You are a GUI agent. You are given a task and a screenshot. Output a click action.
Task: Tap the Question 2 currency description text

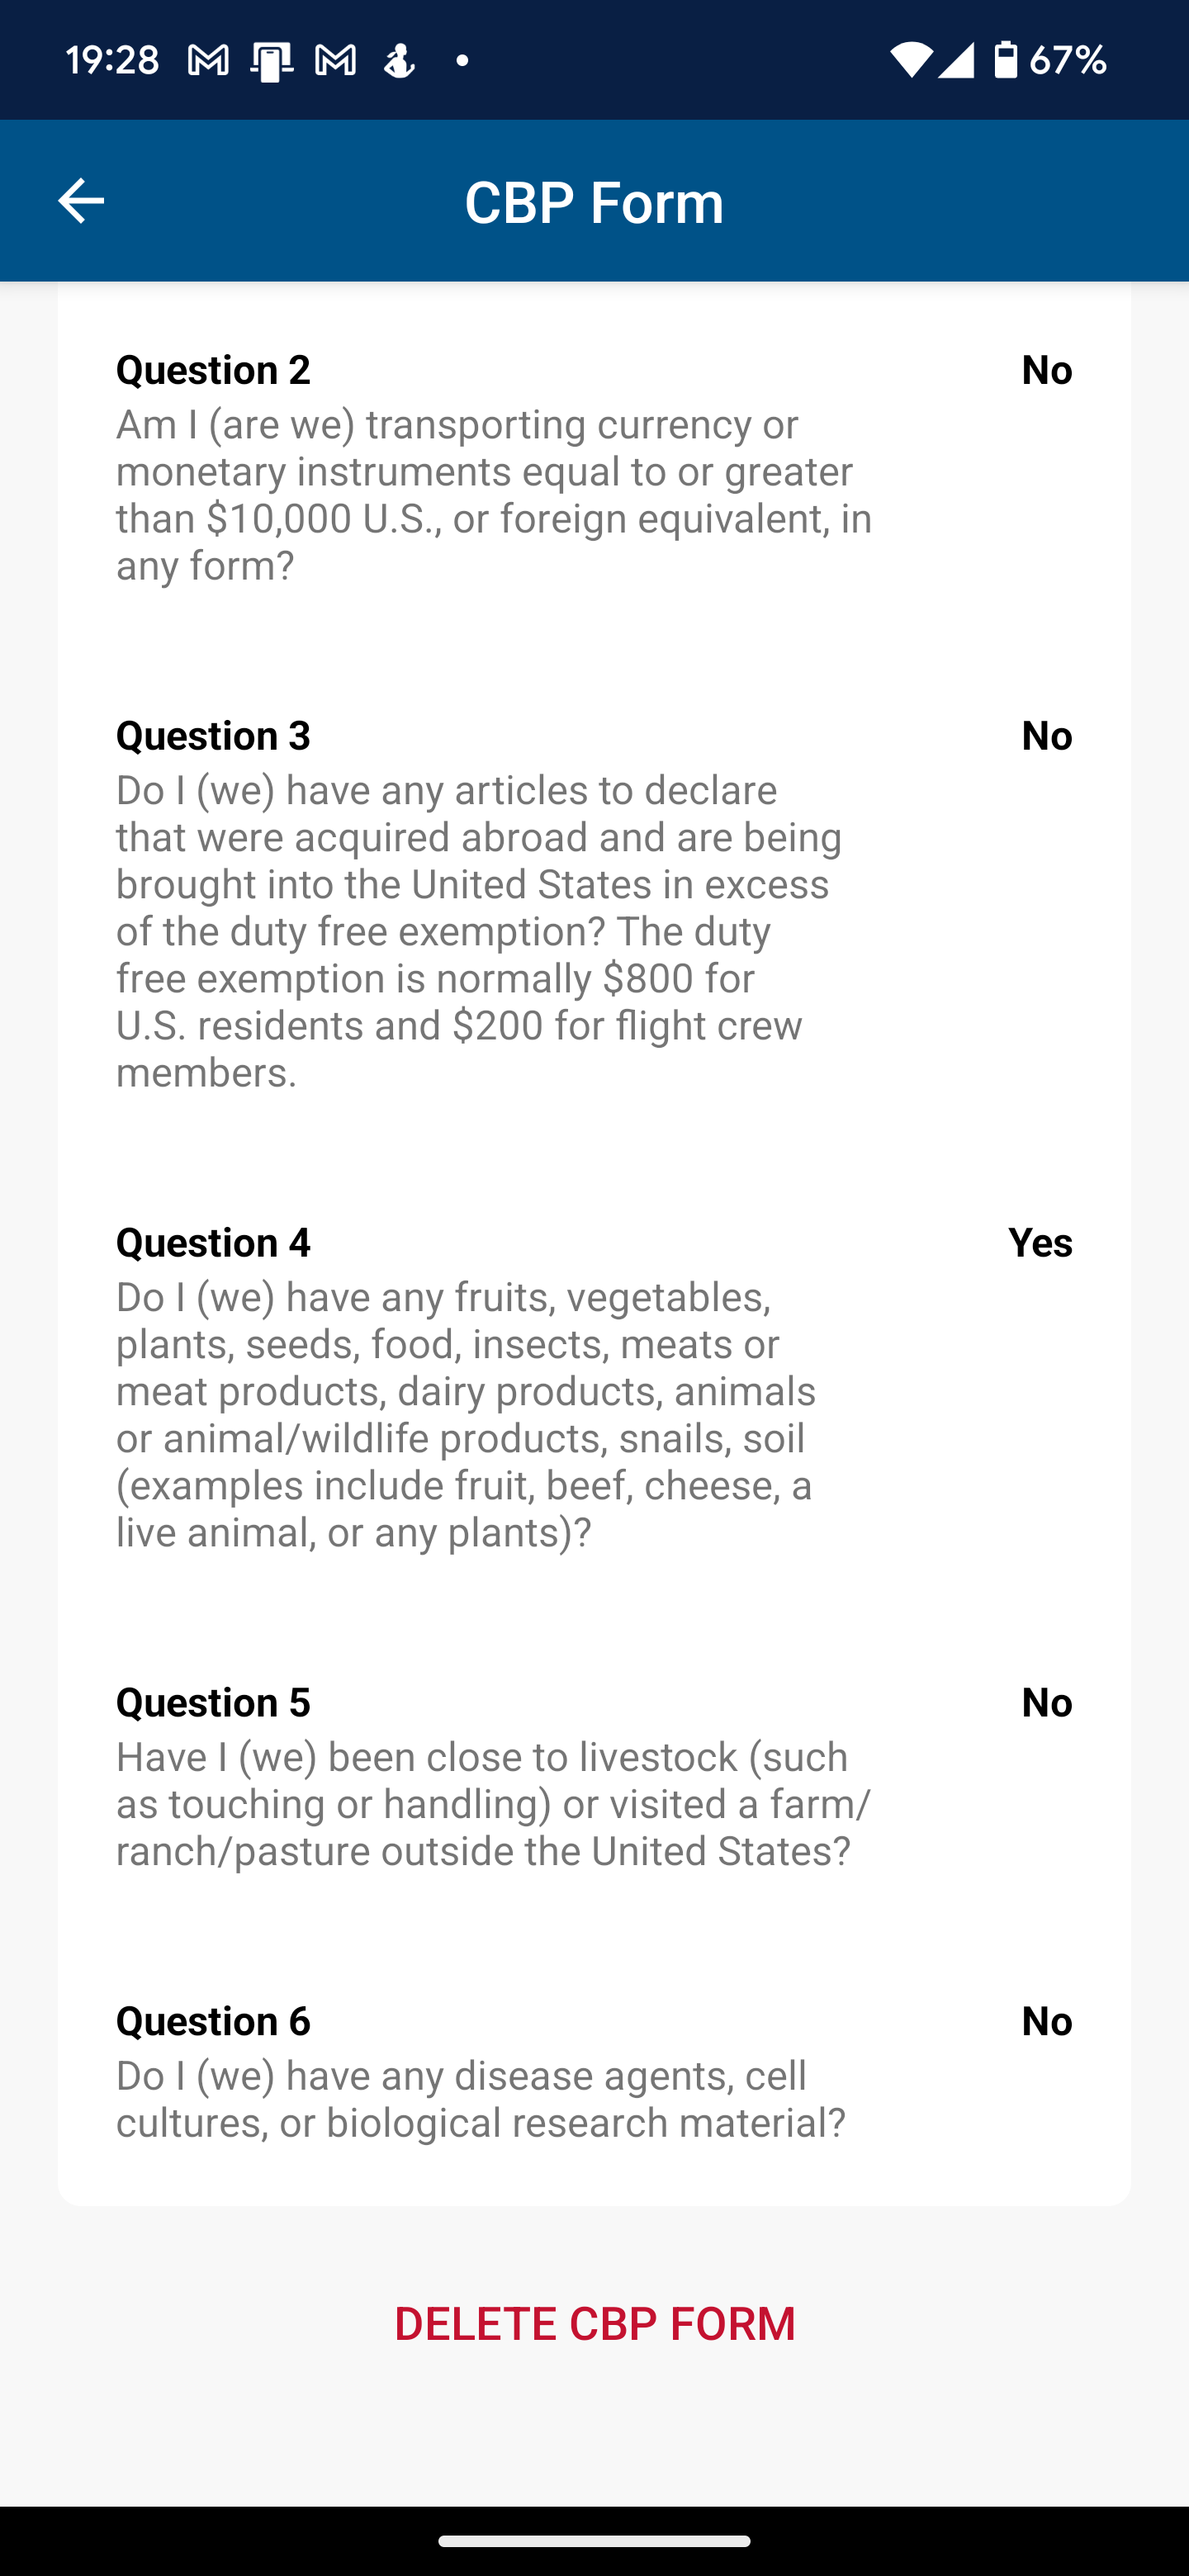(494, 495)
